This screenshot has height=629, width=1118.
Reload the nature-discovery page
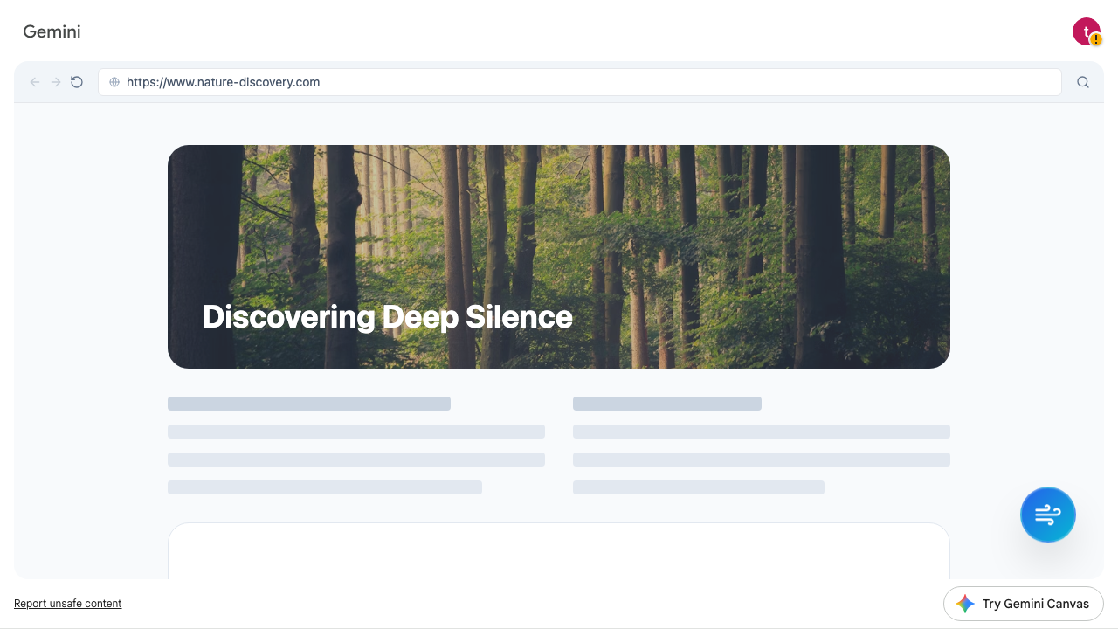click(x=77, y=82)
